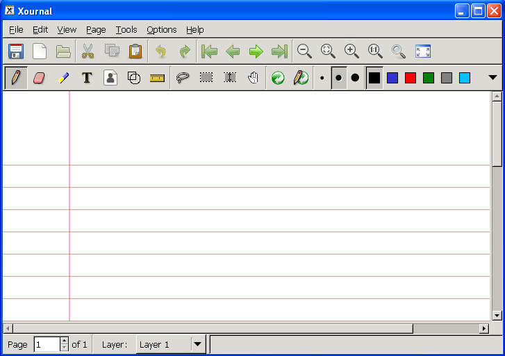This screenshot has width=505, height=356.
Task: Select the Insert Image tool
Action: click(110, 78)
